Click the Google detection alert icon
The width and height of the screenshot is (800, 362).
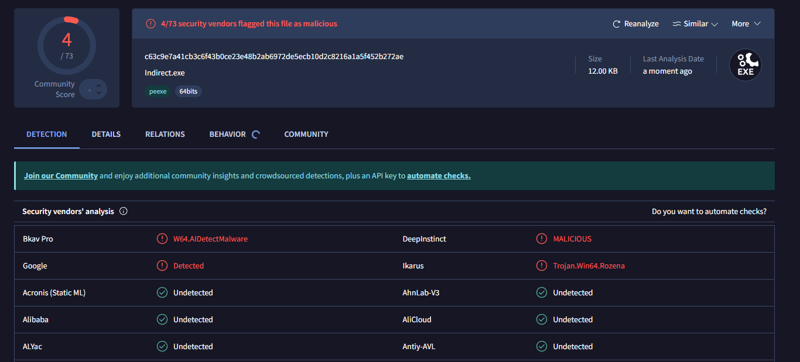click(x=162, y=266)
